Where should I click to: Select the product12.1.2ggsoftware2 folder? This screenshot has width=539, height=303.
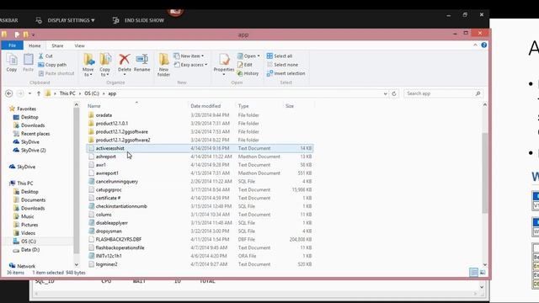pyautogui.click(x=123, y=141)
